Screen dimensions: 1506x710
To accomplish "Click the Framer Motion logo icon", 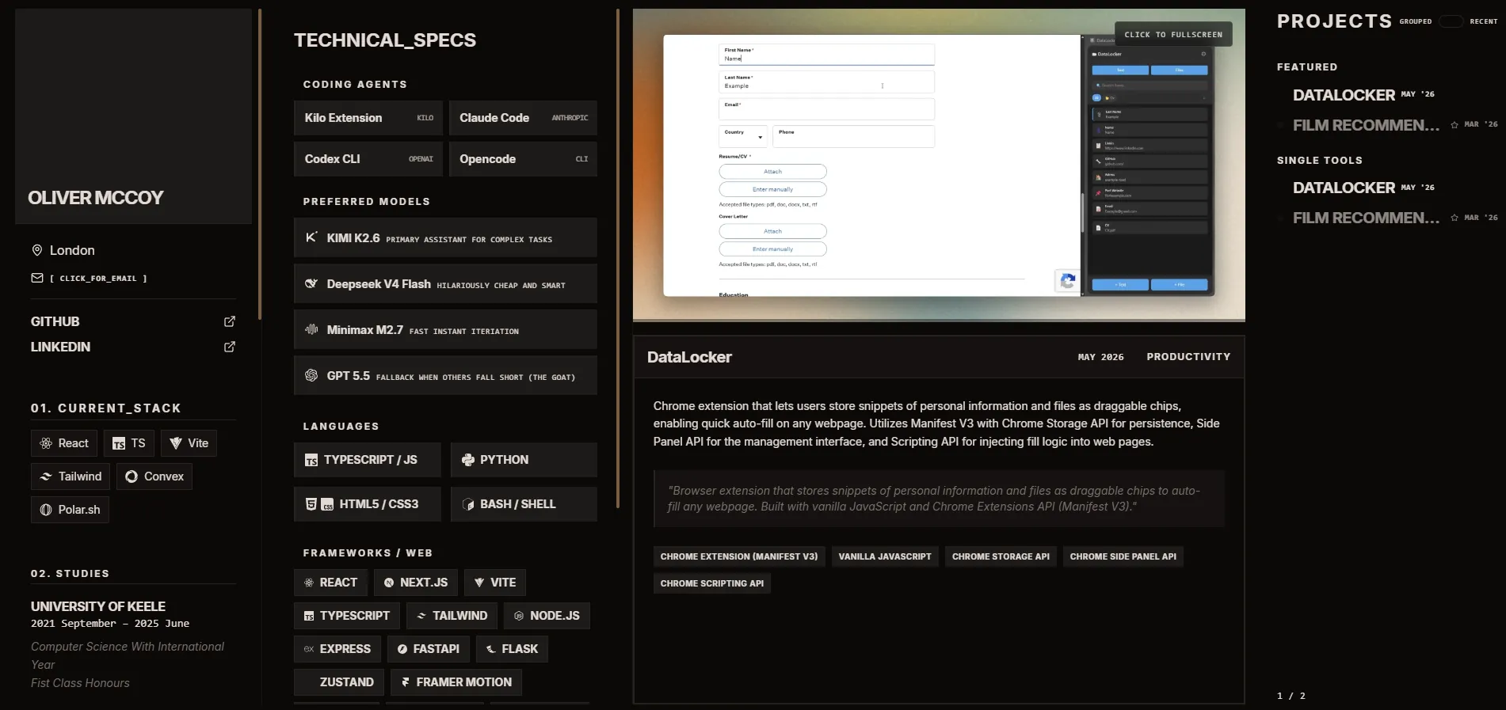I will tap(406, 682).
